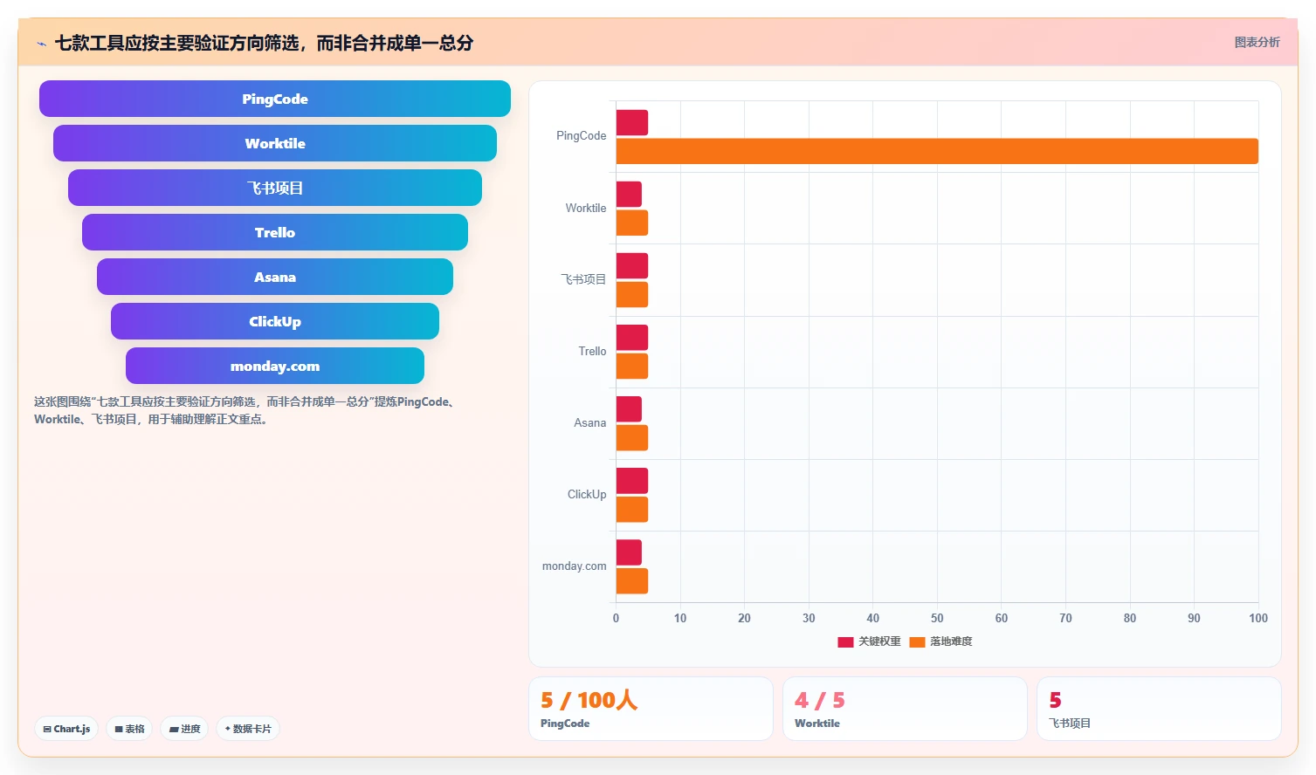Click Worktile red 关键权重 bar
The image size is (1316, 775).
point(629,194)
